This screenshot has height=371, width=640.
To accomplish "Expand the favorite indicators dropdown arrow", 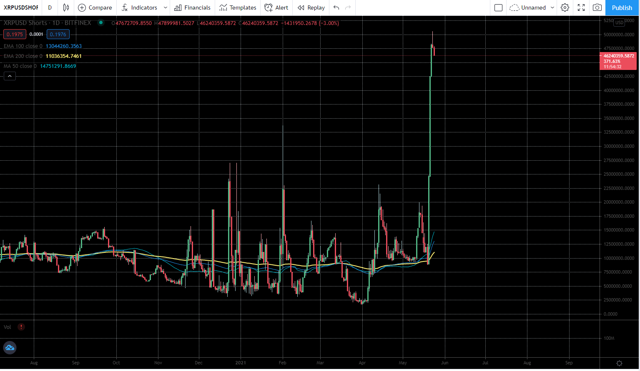I will tap(166, 7).
